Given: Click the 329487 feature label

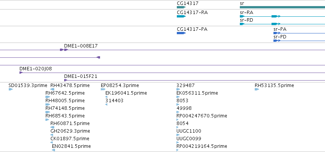Looking at the screenshot, I should (x=186, y=85).
